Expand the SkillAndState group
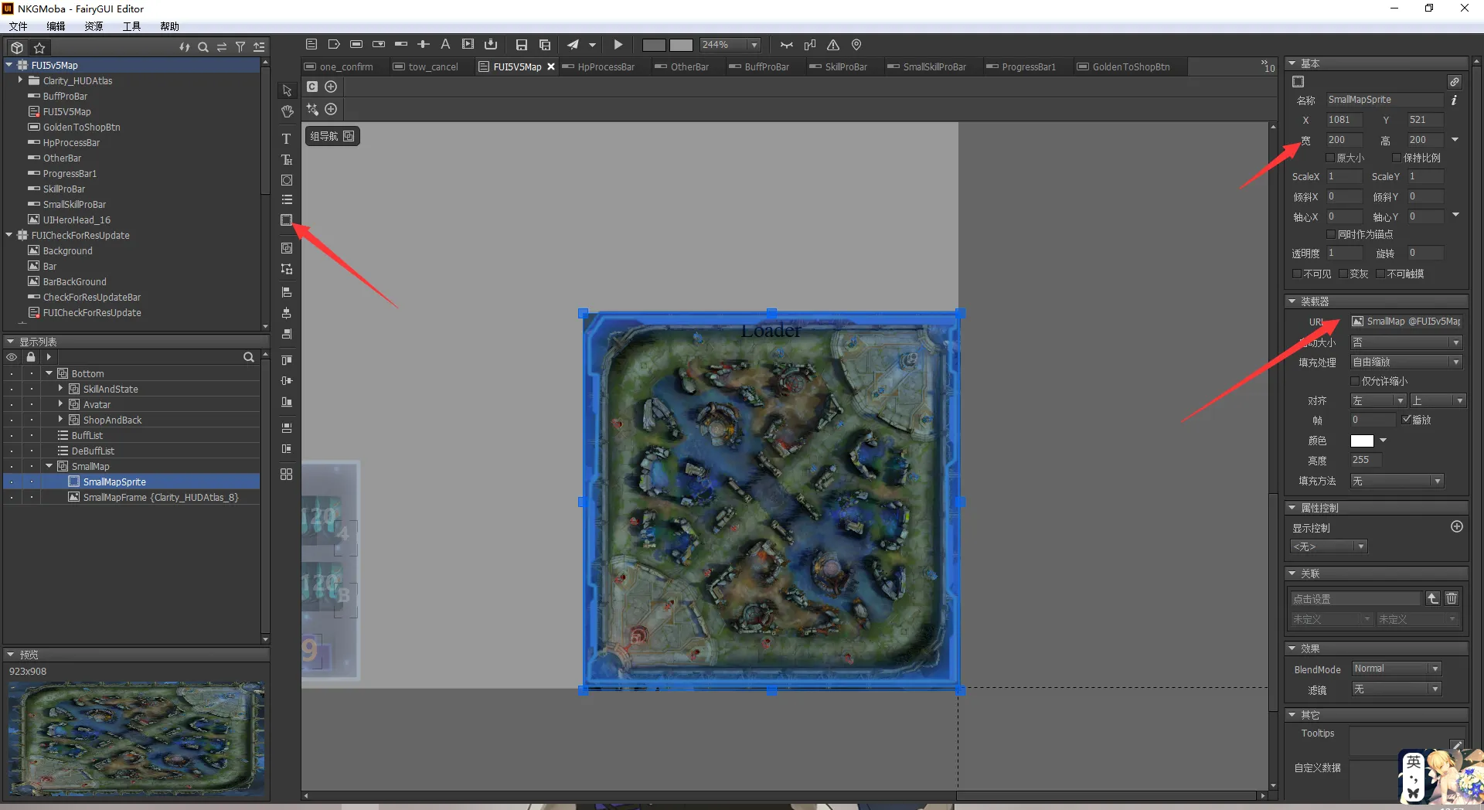Image resolution: width=1484 pixels, height=810 pixels. 61,388
